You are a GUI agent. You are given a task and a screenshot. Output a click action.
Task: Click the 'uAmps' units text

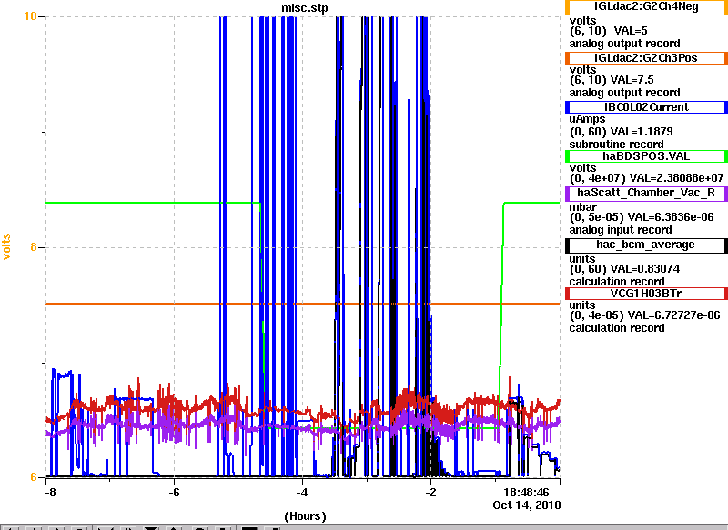[x=587, y=119]
